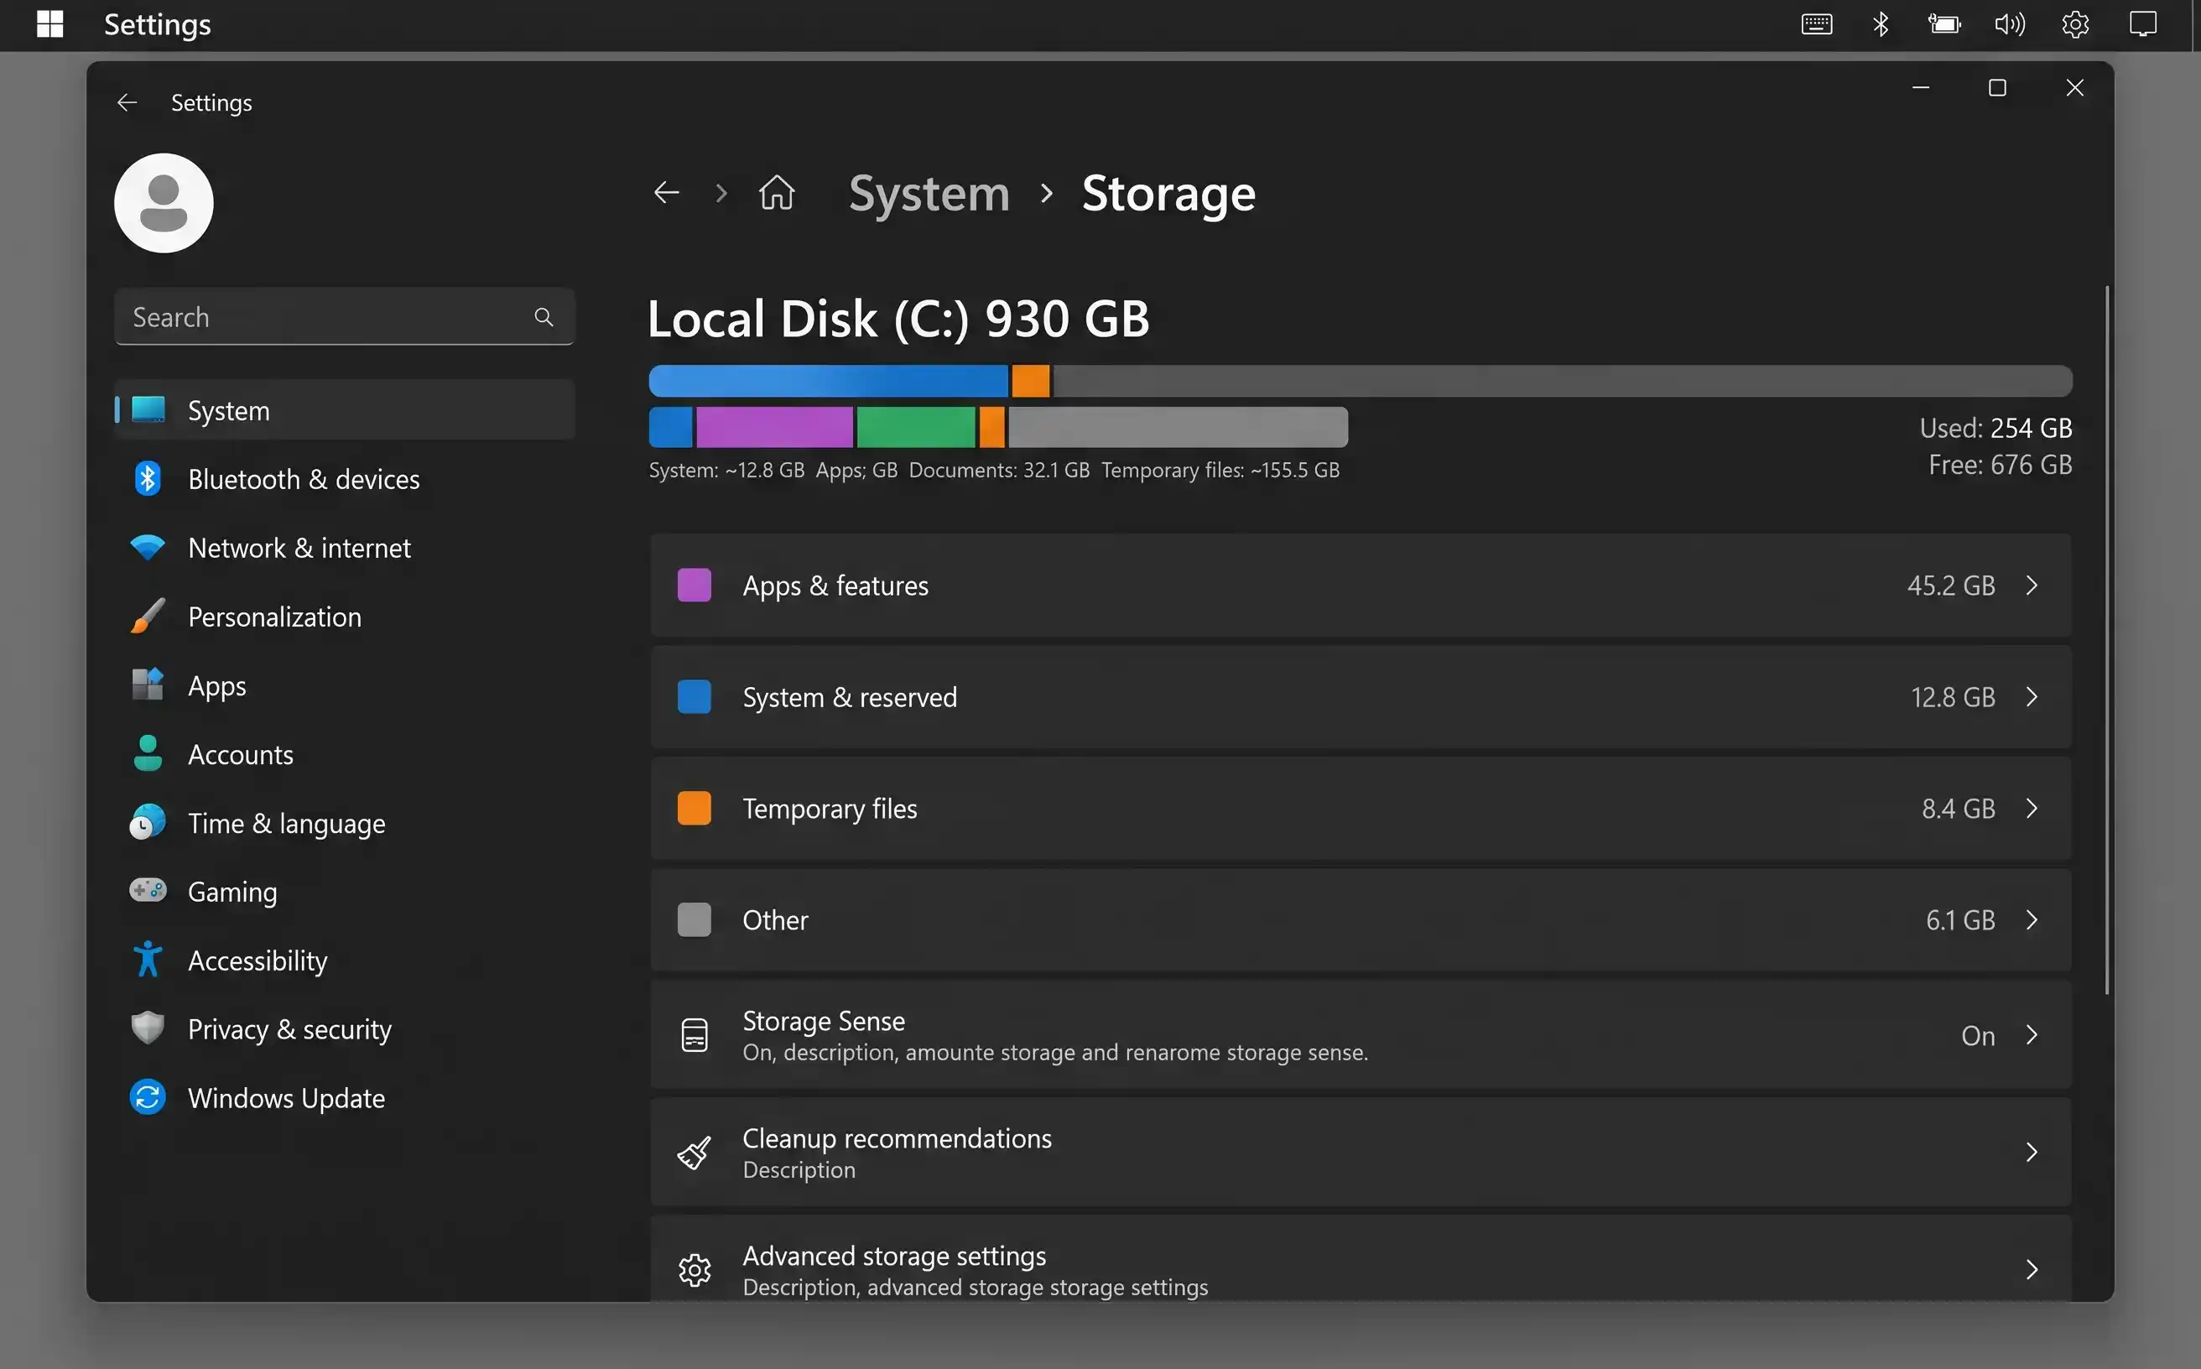Open Advanced storage settings
The height and width of the screenshot is (1369, 2201).
(1361, 1260)
